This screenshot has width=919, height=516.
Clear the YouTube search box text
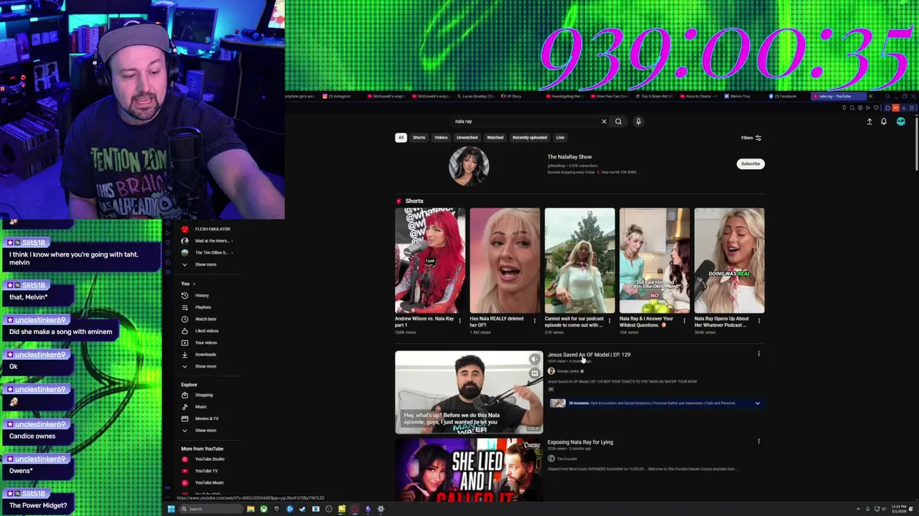604,121
